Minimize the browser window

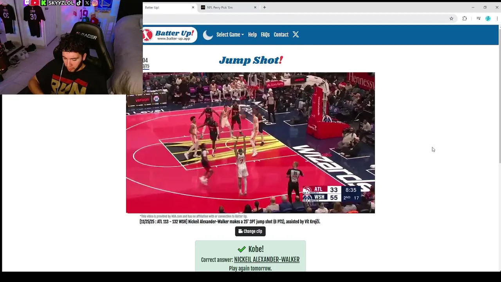click(x=473, y=7)
